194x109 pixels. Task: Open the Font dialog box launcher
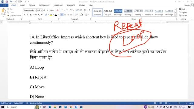[x=59, y=19]
